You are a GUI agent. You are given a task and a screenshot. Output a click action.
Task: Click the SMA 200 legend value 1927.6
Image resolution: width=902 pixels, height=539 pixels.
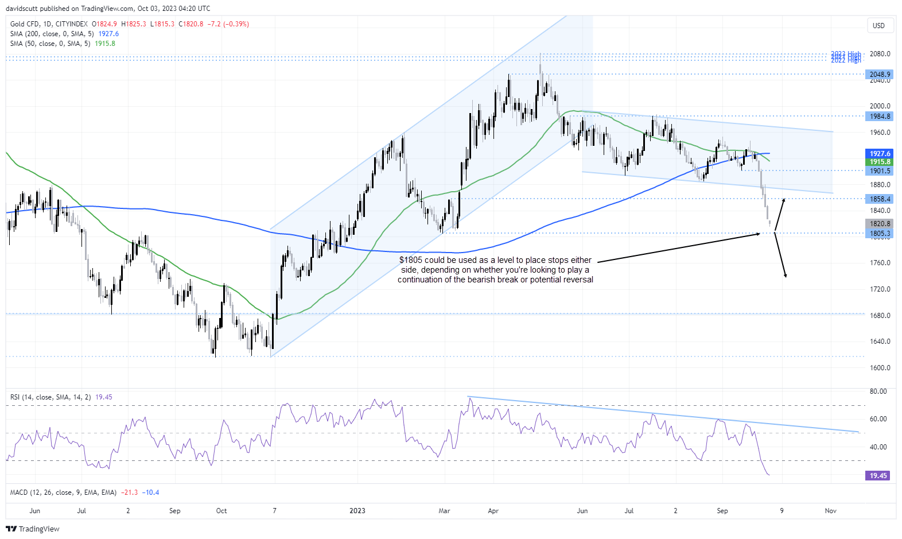pyautogui.click(x=108, y=34)
